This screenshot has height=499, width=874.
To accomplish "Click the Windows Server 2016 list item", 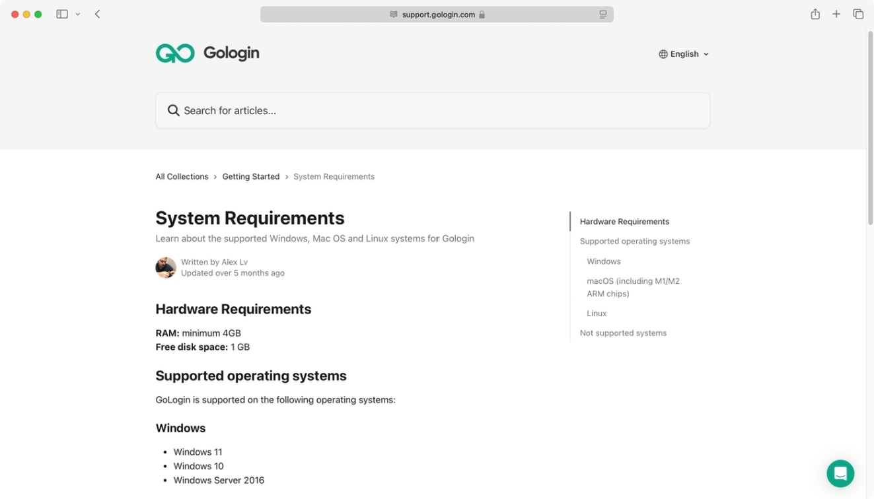I will click(219, 481).
